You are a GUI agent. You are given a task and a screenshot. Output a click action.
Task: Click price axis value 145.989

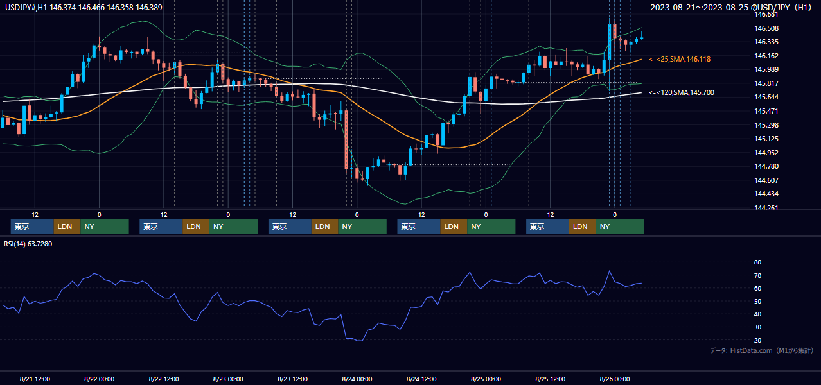(x=766, y=69)
